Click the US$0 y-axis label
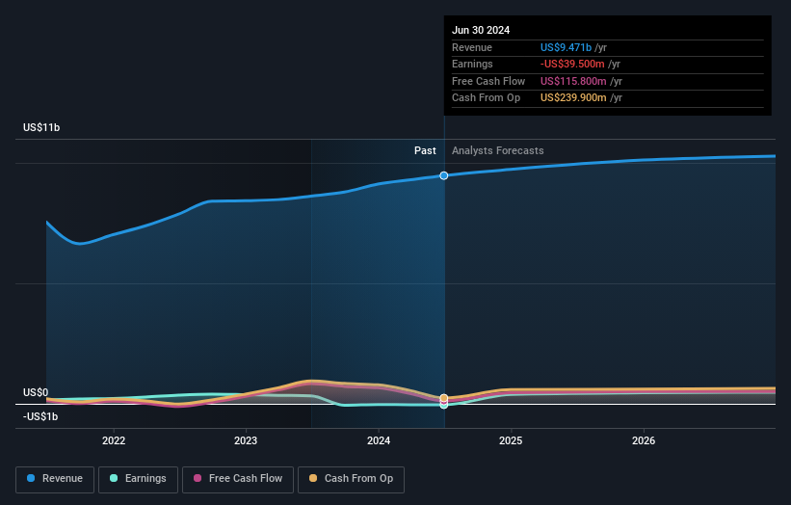791x505 pixels. coord(36,392)
